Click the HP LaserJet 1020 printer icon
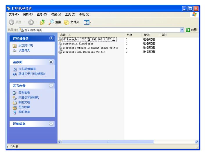The image size is (206, 152). click(x=60, y=39)
